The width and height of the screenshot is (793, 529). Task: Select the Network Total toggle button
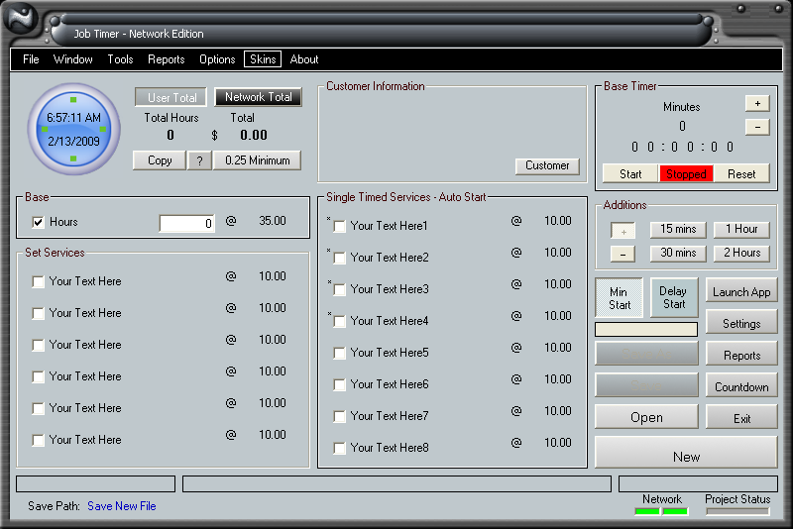coord(258,97)
